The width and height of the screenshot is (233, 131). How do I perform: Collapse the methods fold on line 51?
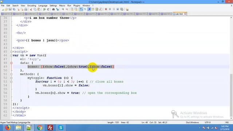click(x=11, y=74)
